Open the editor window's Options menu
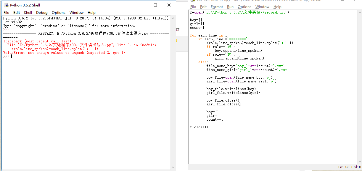Screen dimensions: 362x171 coord(244,6)
